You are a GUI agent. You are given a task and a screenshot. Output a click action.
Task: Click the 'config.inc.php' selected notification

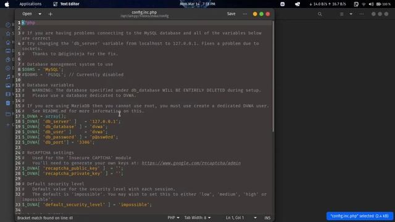click(360, 216)
